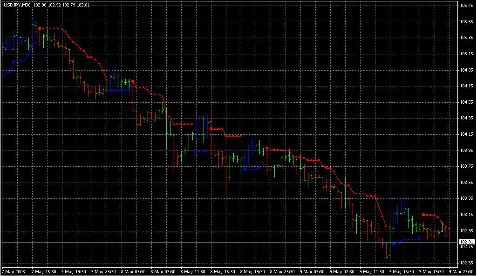Select blue signal dot near 103.75 level
477x276 pixels.
pyautogui.click(x=245, y=169)
